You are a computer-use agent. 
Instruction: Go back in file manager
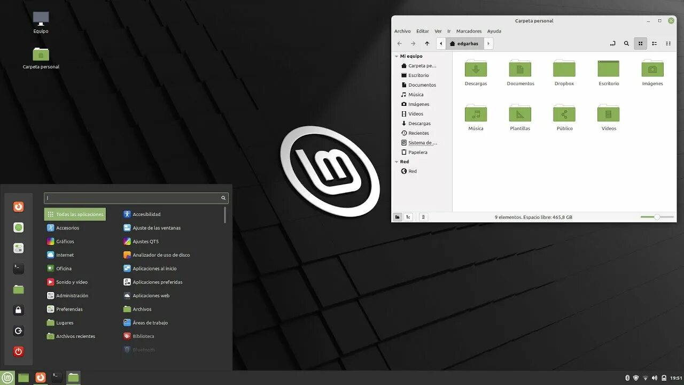tap(399, 43)
